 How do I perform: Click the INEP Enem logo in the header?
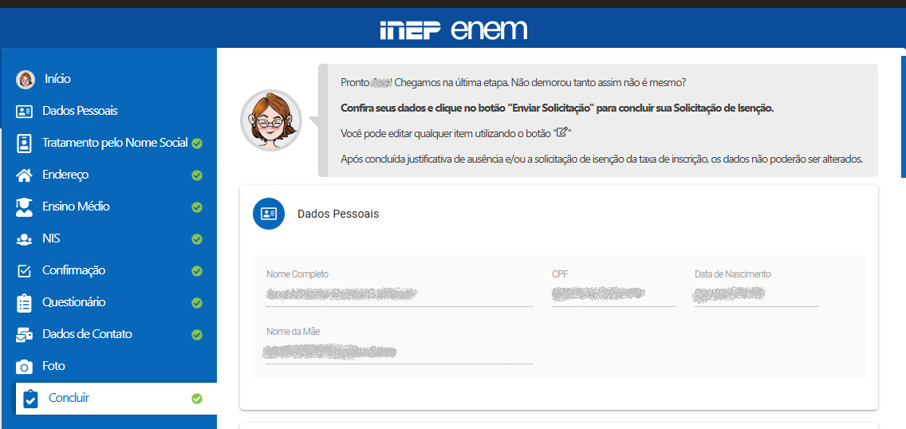tap(453, 30)
